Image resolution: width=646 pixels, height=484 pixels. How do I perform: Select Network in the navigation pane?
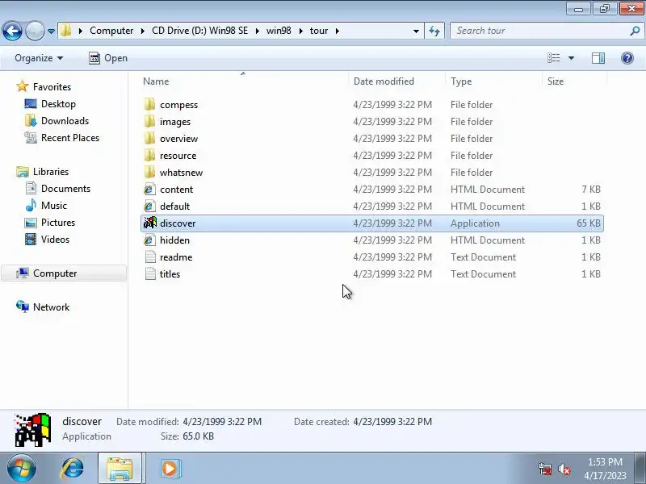click(x=51, y=307)
